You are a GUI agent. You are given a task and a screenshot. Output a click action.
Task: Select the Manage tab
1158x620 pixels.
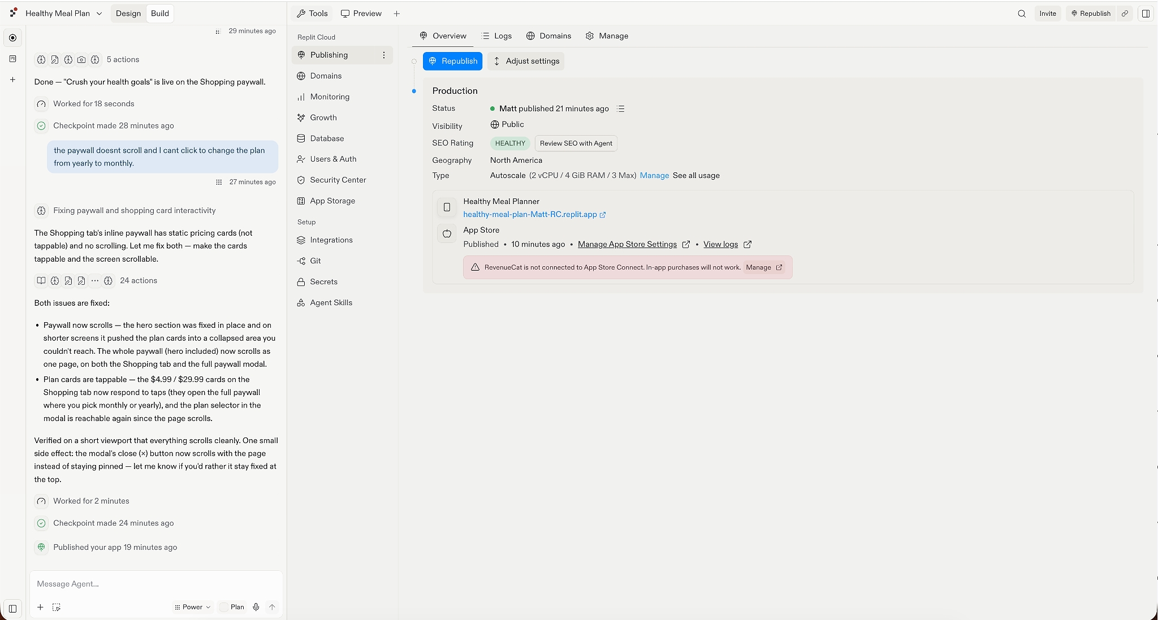click(x=607, y=36)
